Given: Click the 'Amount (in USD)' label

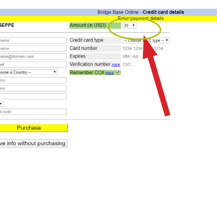Looking at the screenshot, I should click(88, 25).
